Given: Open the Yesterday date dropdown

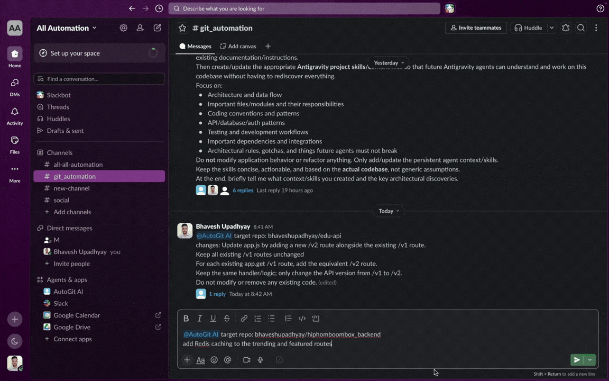Looking at the screenshot, I should [389, 62].
